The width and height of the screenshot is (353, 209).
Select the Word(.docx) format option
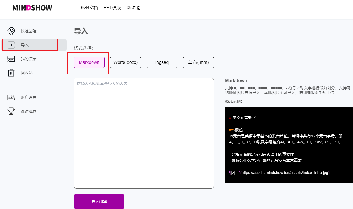coord(125,62)
